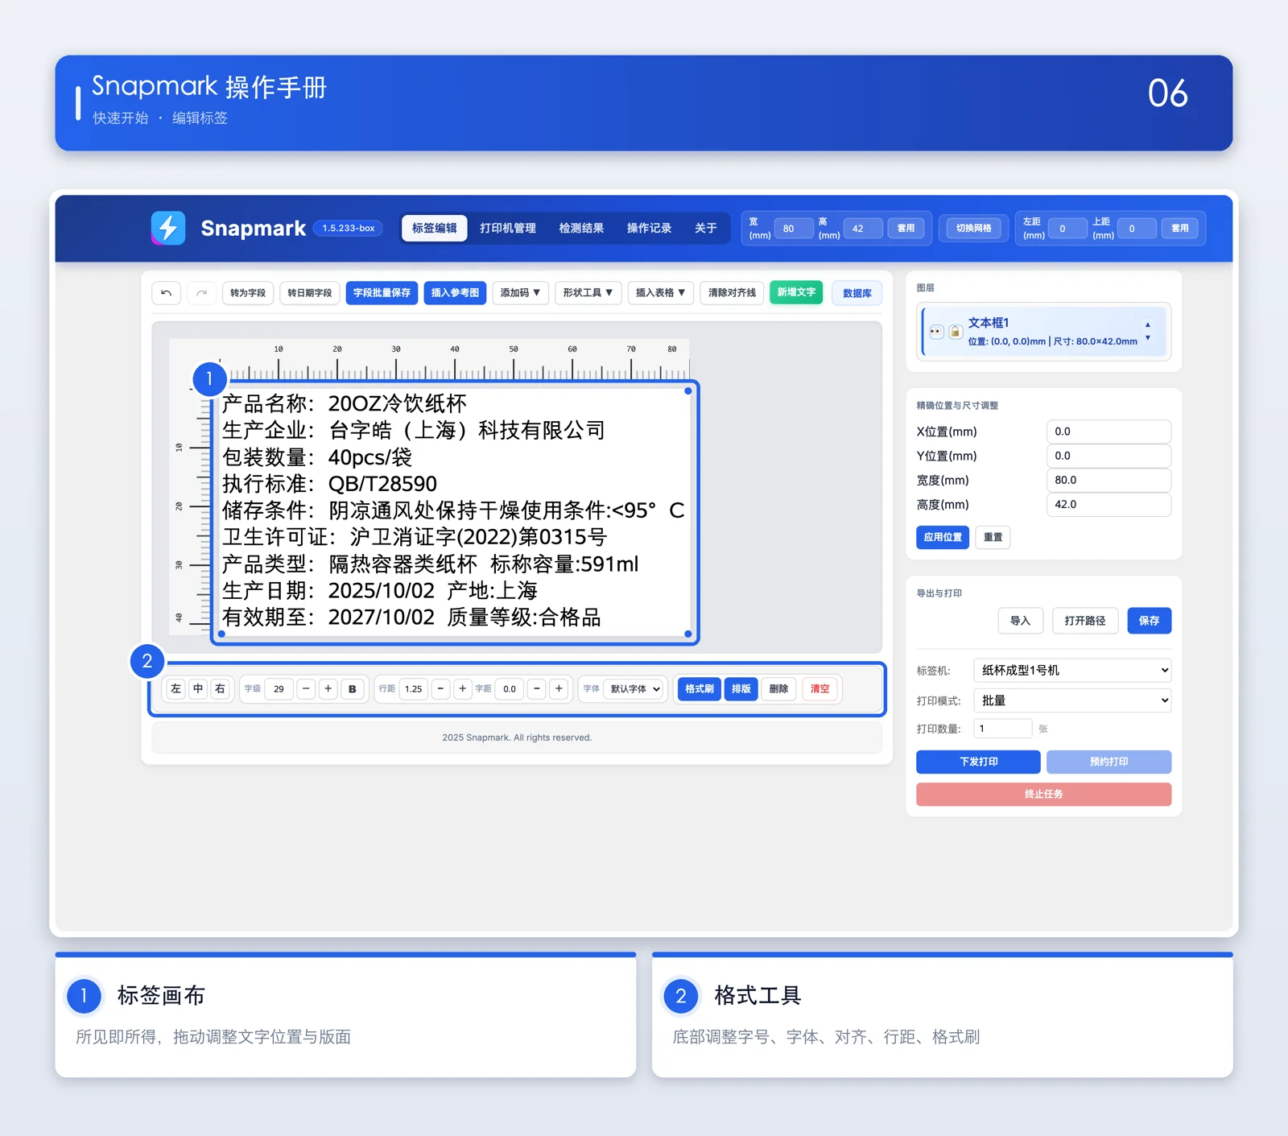The height and width of the screenshot is (1136, 1288).
Task: Click the X位置(mm) input field
Action: [1108, 432]
